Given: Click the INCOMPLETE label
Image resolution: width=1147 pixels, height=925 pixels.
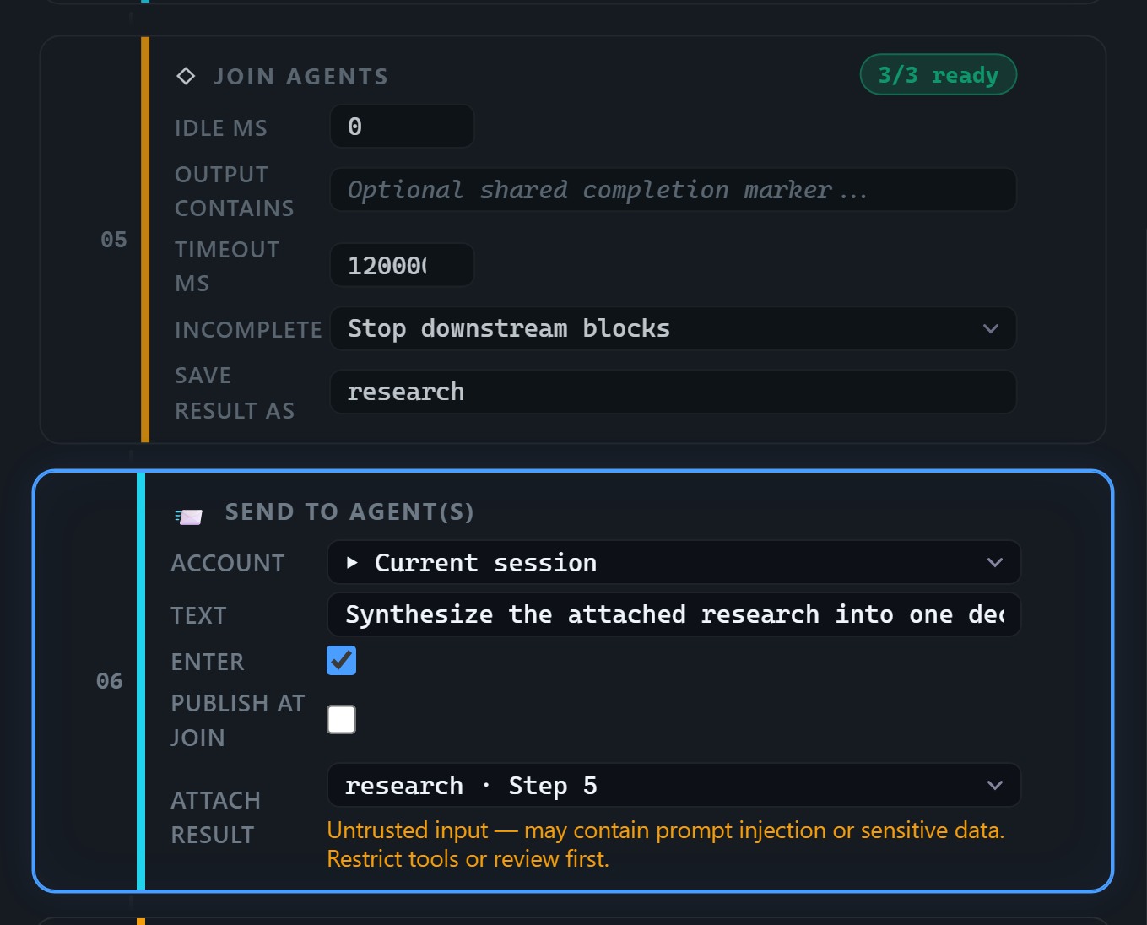Looking at the screenshot, I should point(248,330).
